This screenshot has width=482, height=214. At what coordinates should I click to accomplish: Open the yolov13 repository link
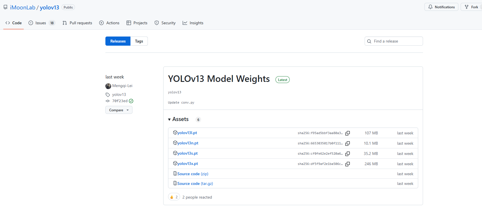pyautogui.click(x=49, y=7)
